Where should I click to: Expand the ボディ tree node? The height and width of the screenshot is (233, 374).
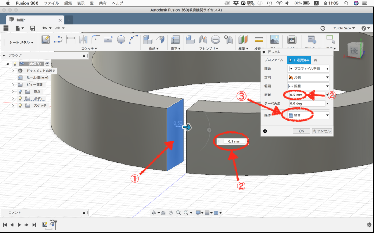pos(13,98)
